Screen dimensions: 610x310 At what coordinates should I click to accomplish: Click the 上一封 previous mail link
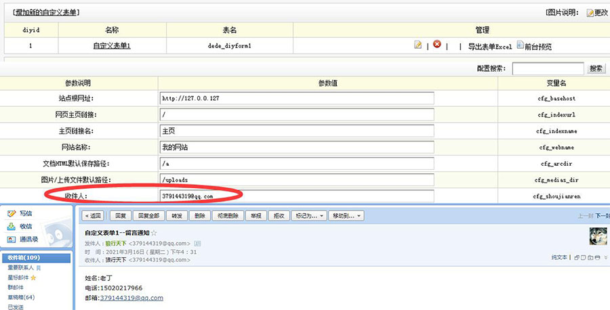(x=586, y=216)
